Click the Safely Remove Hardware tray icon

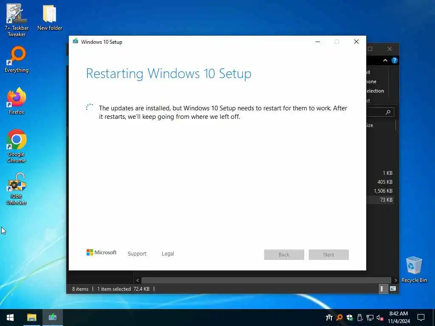(x=360, y=318)
